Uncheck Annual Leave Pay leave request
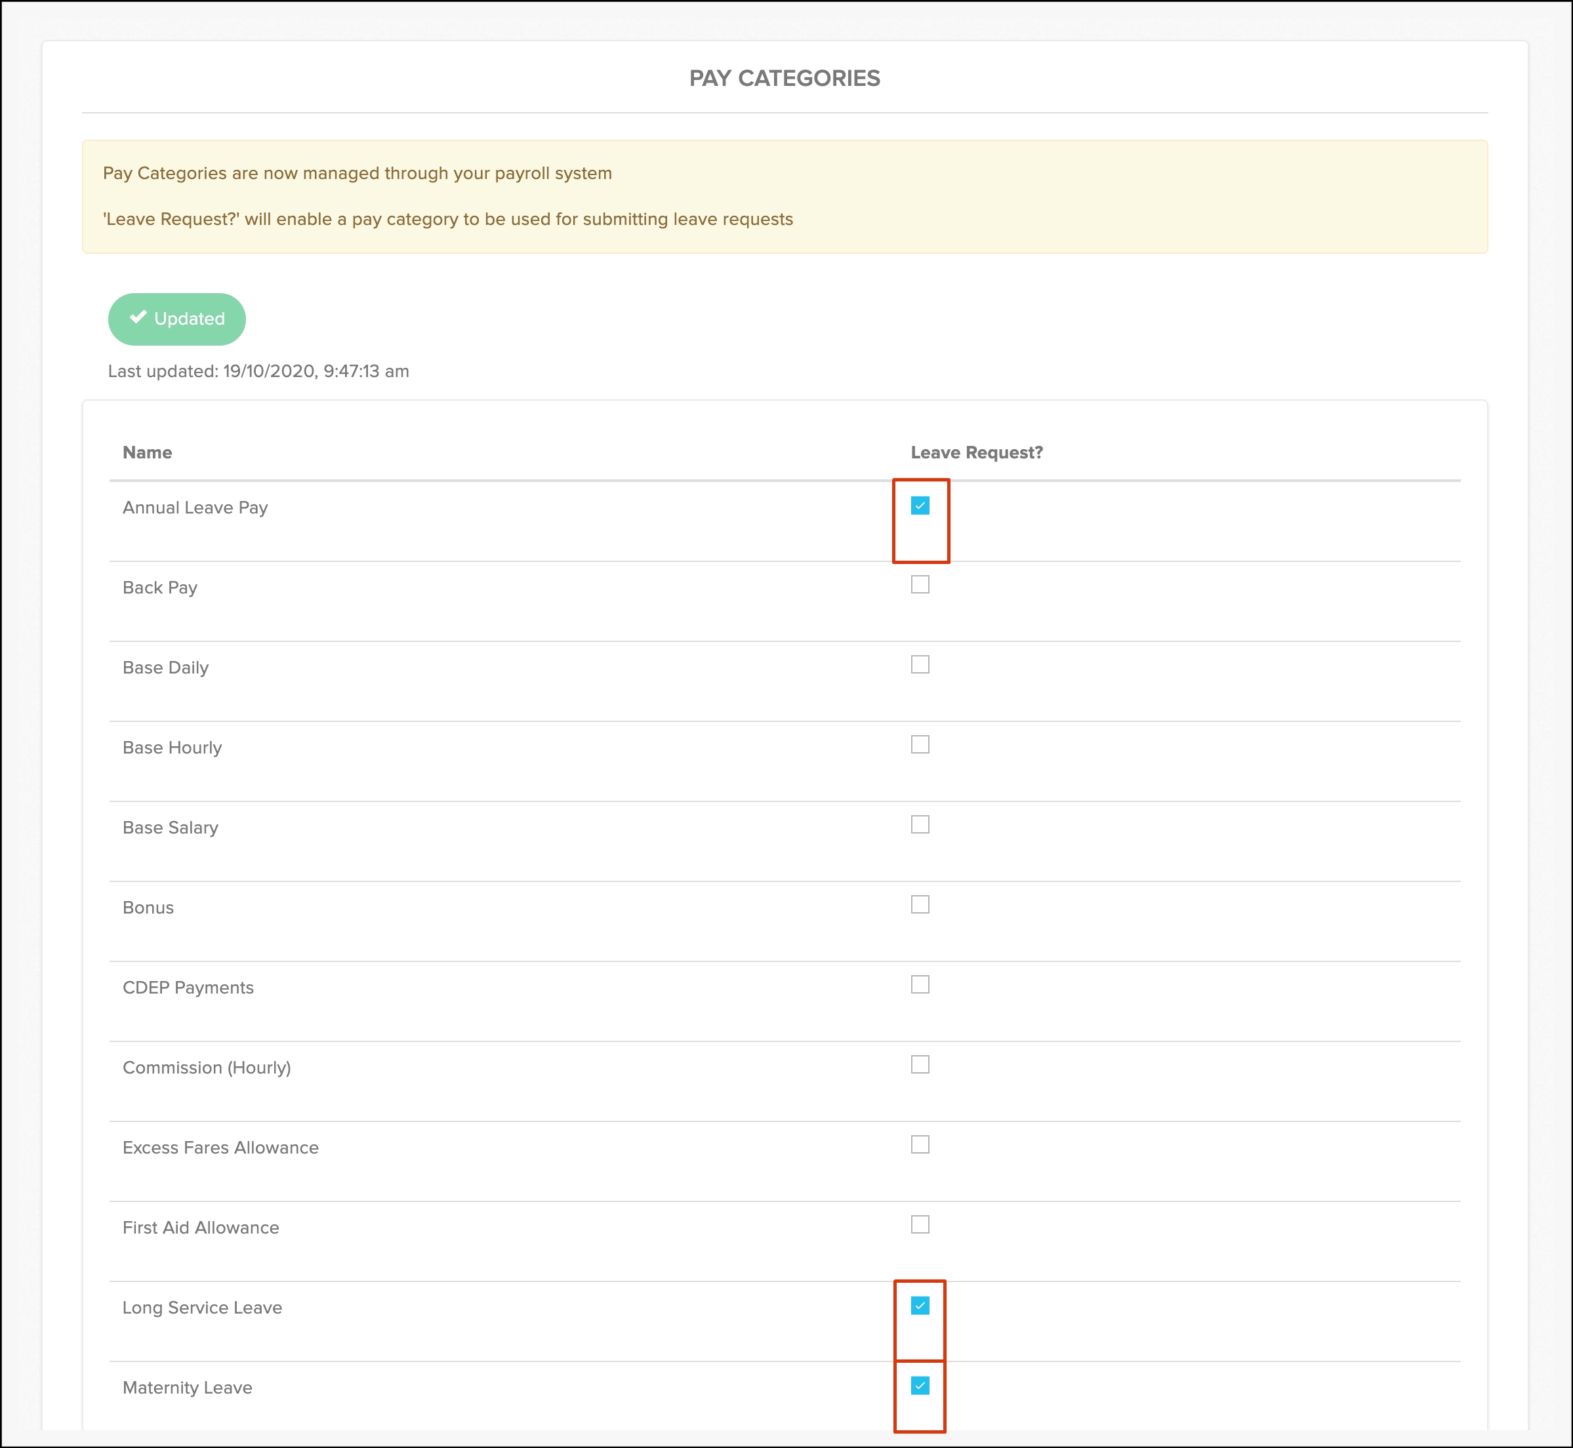This screenshot has width=1573, height=1448. pos(920,506)
